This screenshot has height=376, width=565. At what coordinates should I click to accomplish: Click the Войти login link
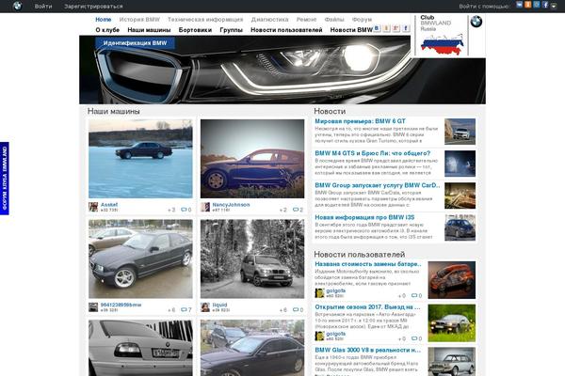click(x=43, y=7)
